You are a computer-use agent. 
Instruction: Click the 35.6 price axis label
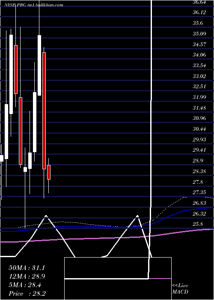tap(198, 23)
